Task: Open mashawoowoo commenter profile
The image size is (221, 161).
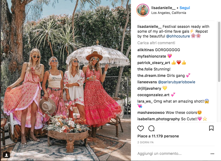Action: coord(151,113)
